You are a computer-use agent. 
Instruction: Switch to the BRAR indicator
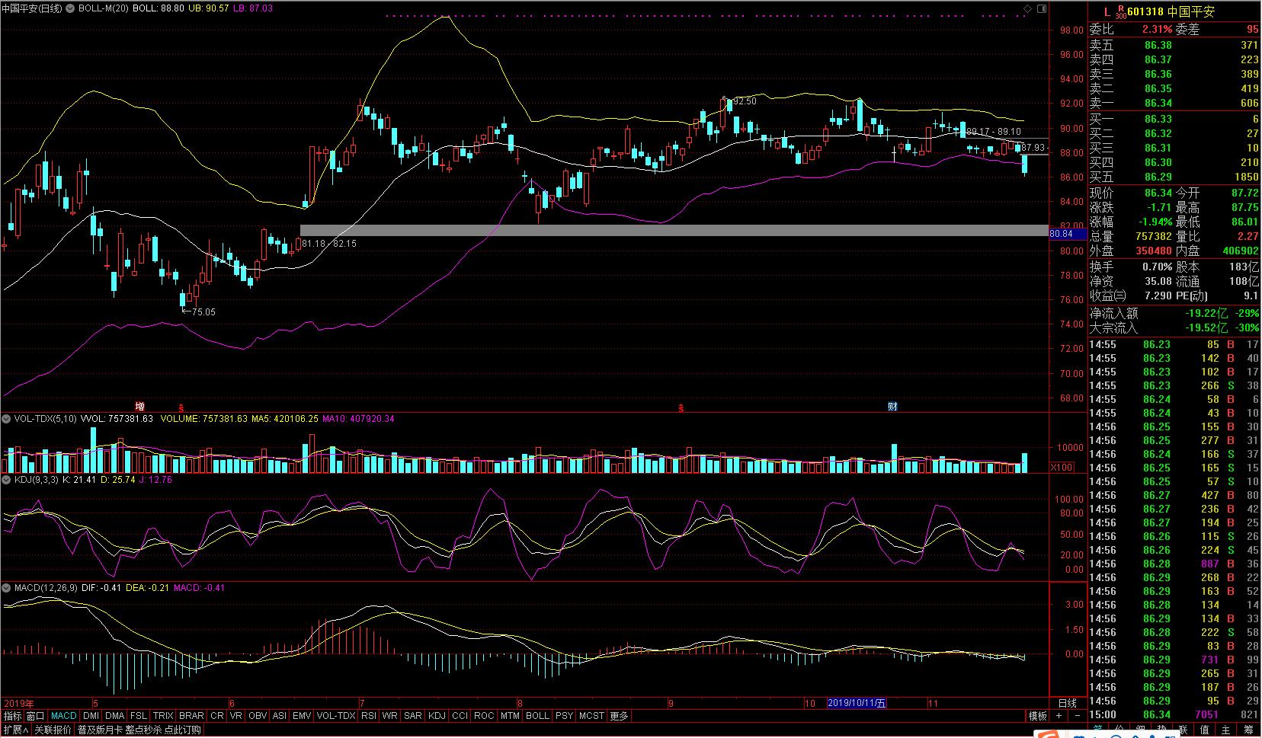pyautogui.click(x=191, y=716)
